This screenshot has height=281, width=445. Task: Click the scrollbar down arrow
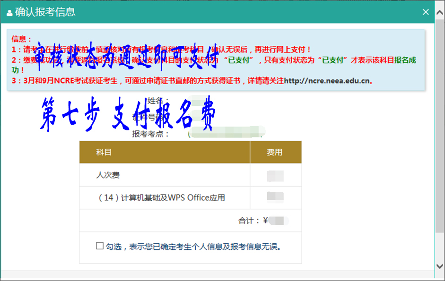pos(439,266)
